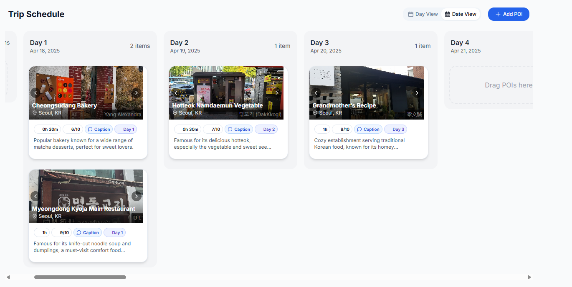The image size is (572, 287).
Task: Click Day 2 badge on Hotteok Namdaemun card
Action: [x=266, y=130]
